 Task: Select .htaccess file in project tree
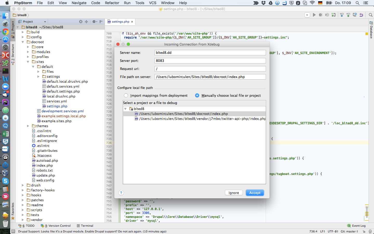(x=44, y=155)
